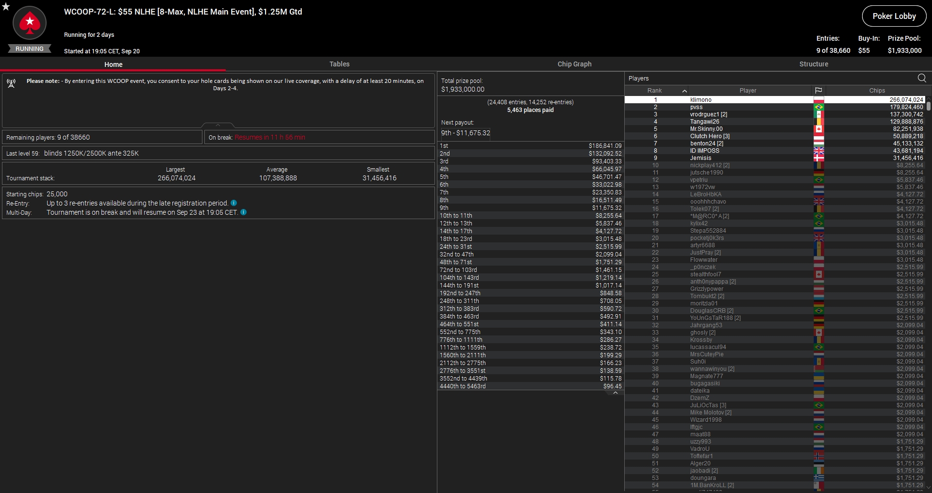Click the Brazil flag beside vpetriu

coord(819,180)
